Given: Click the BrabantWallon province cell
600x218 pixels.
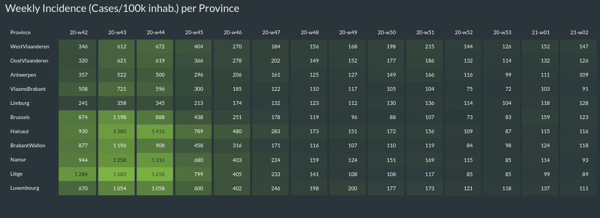Looking at the screenshot, I should point(28,146).
